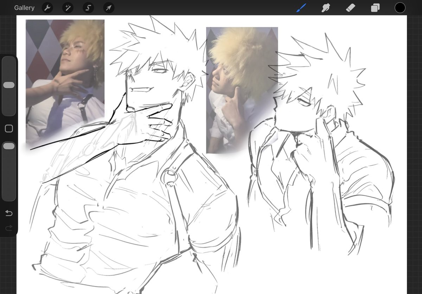The height and width of the screenshot is (294, 422).
Task: Open the Adjustments magic wand menu
Action: (68, 8)
